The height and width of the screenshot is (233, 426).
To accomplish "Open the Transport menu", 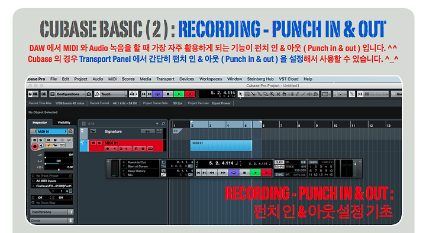I will point(165,79).
